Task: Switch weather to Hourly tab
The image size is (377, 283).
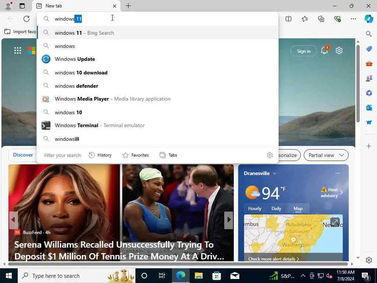Action: [x=255, y=209]
